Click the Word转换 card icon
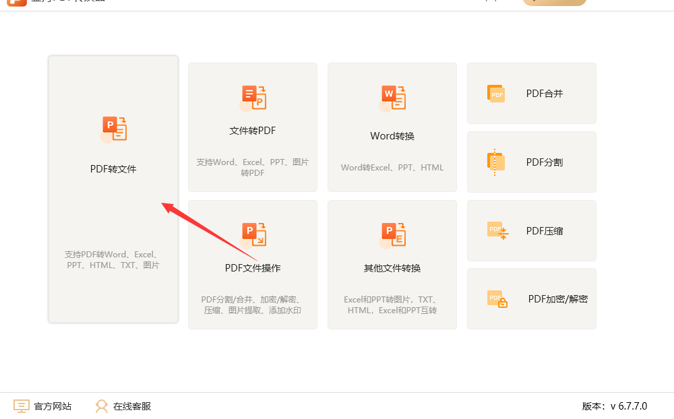674x419 pixels. pos(392,98)
